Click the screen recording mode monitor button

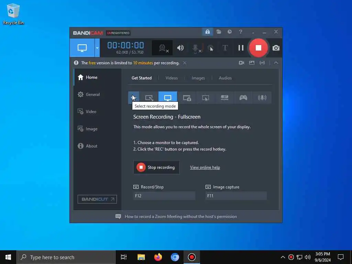click(x=82, y=48)
